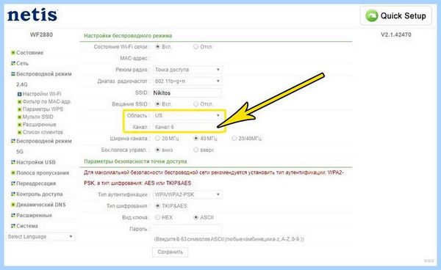Click the icon beside Полоса пропускания

tap(13, 173)
